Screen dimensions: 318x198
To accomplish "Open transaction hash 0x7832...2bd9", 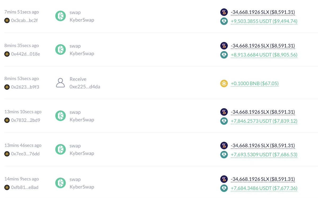I will pos(25,120).
